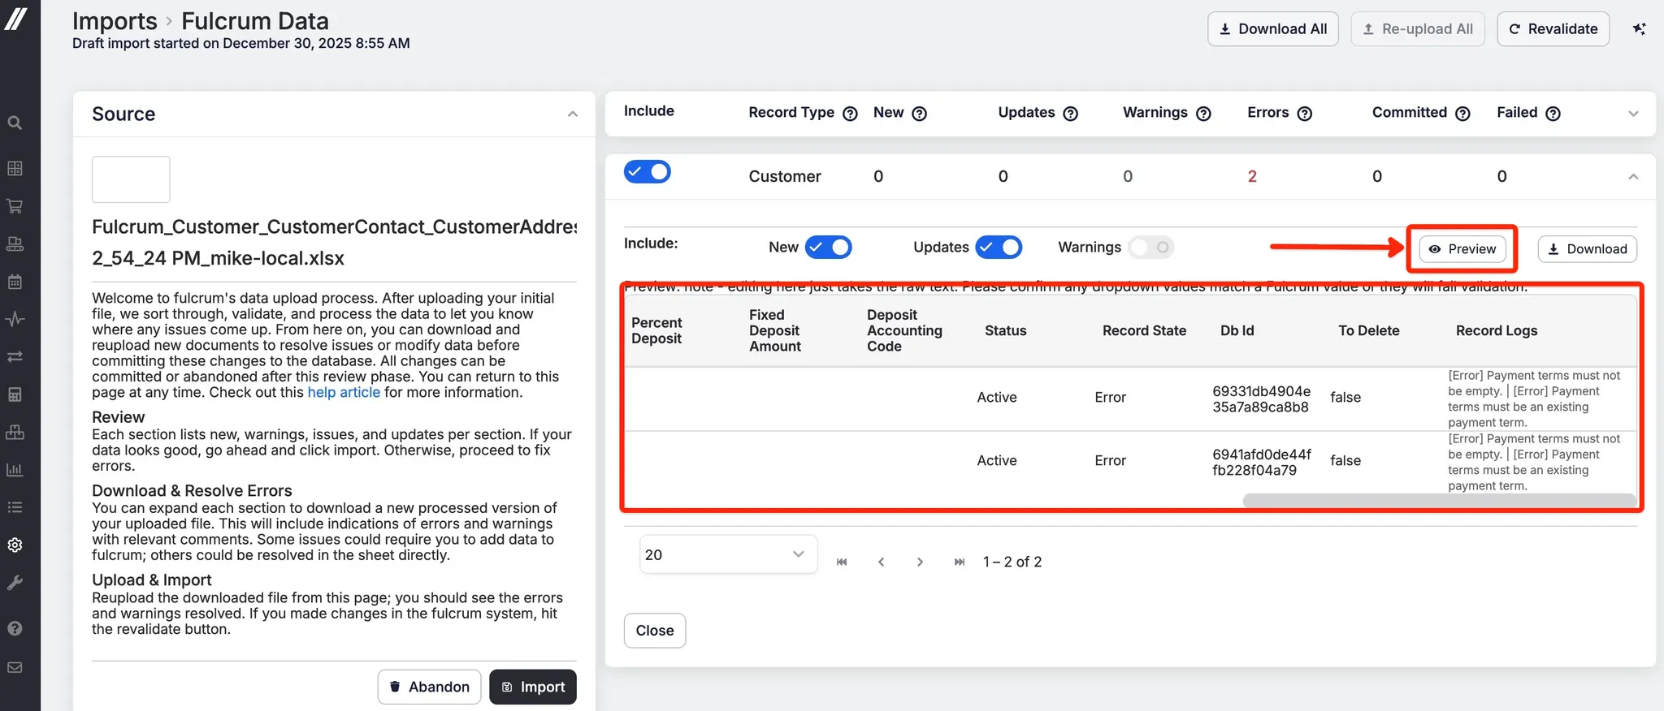Click the Import button

pos(532,687)
